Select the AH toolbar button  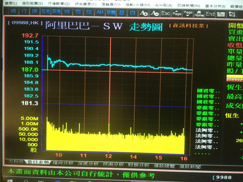point(100,12)
